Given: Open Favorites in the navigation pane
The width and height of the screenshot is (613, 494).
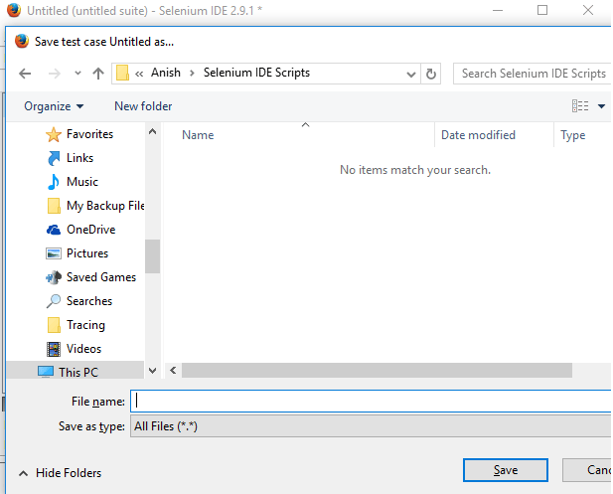Looking at the screenshot, I should coord(89,134).
